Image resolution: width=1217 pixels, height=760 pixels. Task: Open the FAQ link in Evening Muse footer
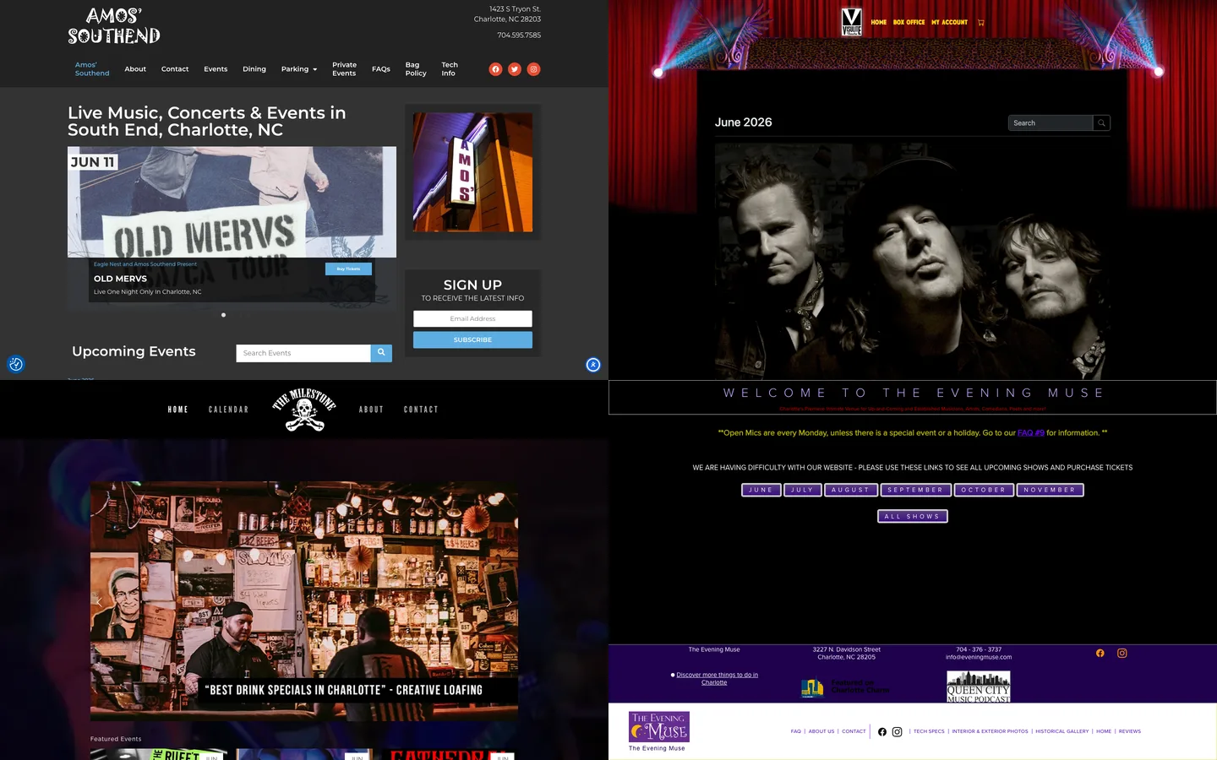pyautogui.click(x=796, y=731)
